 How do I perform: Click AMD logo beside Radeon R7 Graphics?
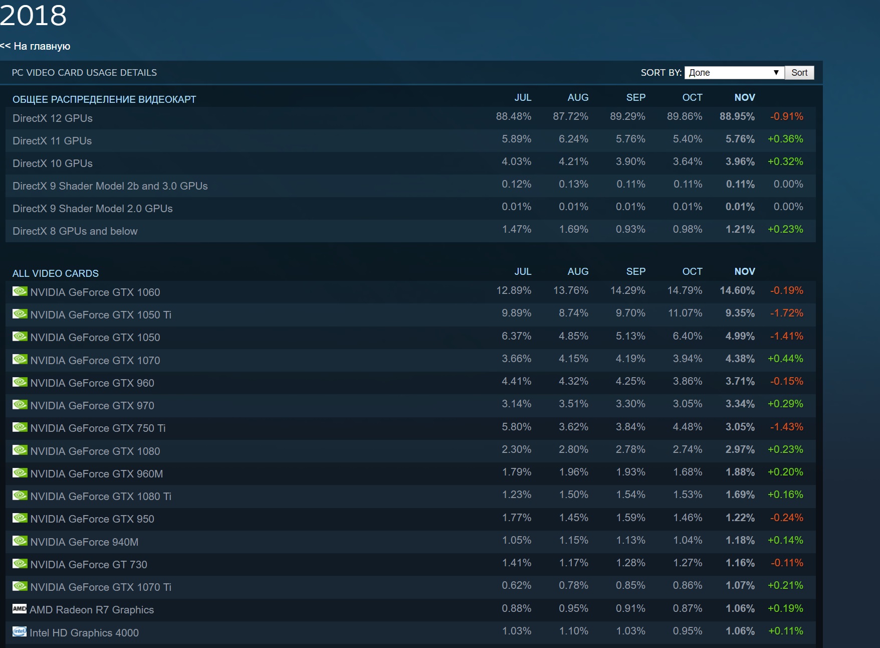[x=20, y=609]
